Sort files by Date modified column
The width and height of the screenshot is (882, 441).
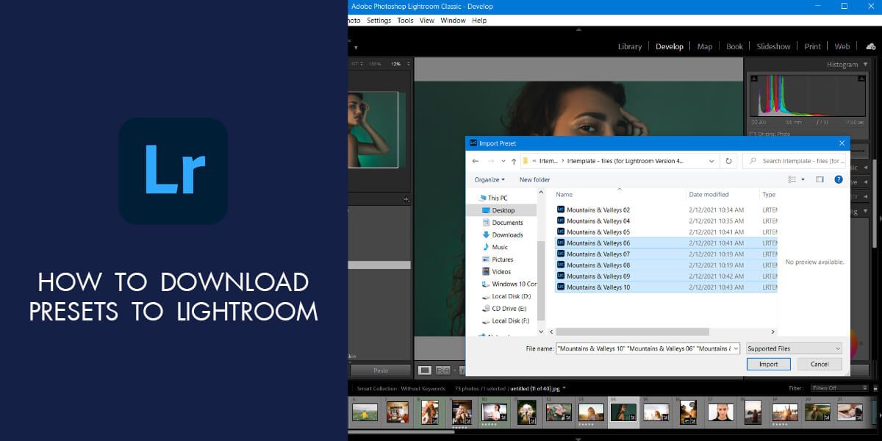[709, 195]
